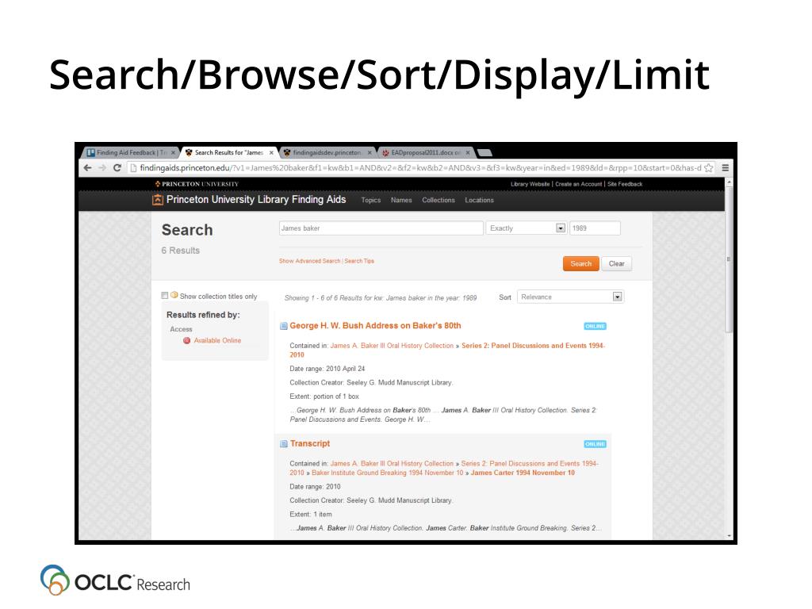Click the document icon beside Transcript
The width and height of the screenshot is (812, 609).
[x=283, y=444]
